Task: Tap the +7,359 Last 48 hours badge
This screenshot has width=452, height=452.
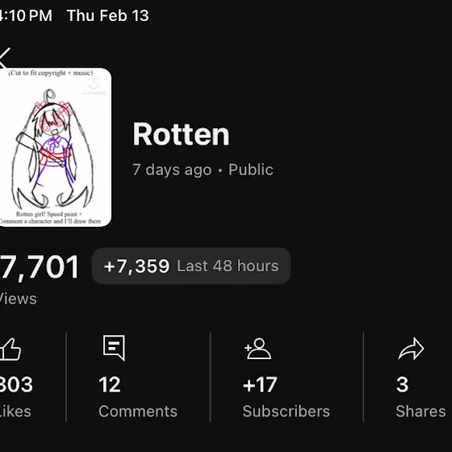Action: (x=191, y=266)
